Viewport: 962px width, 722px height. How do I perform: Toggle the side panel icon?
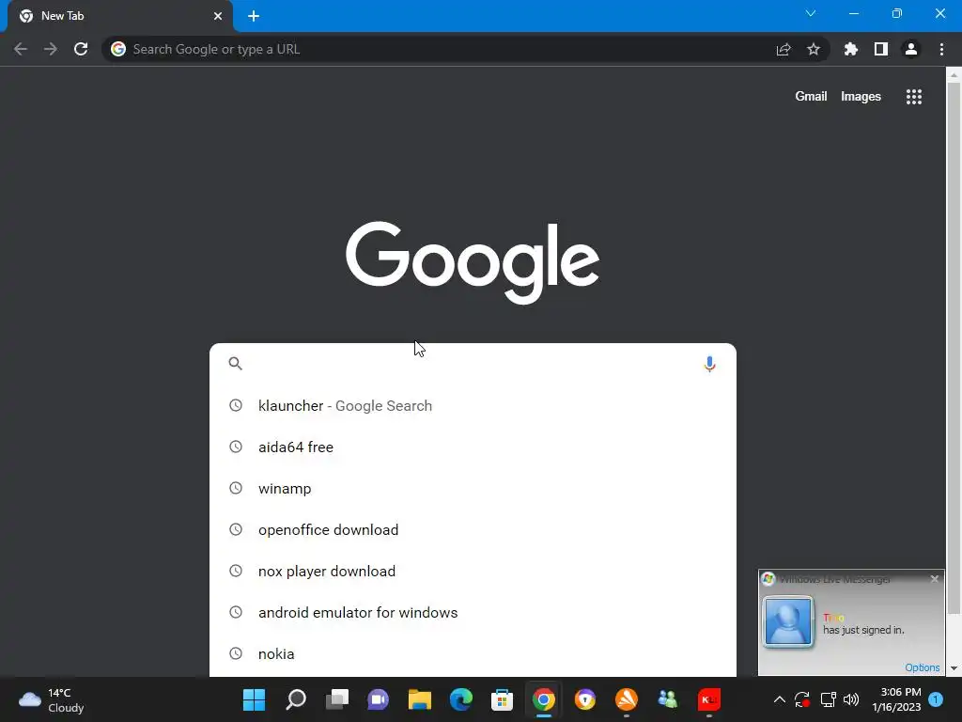pyautogui.click(x=881, y=49)
